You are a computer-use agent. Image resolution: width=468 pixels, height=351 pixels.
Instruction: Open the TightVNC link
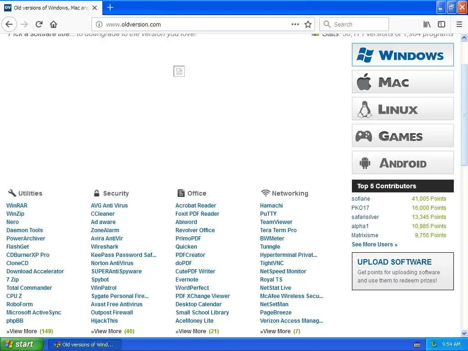click(271, 263)
